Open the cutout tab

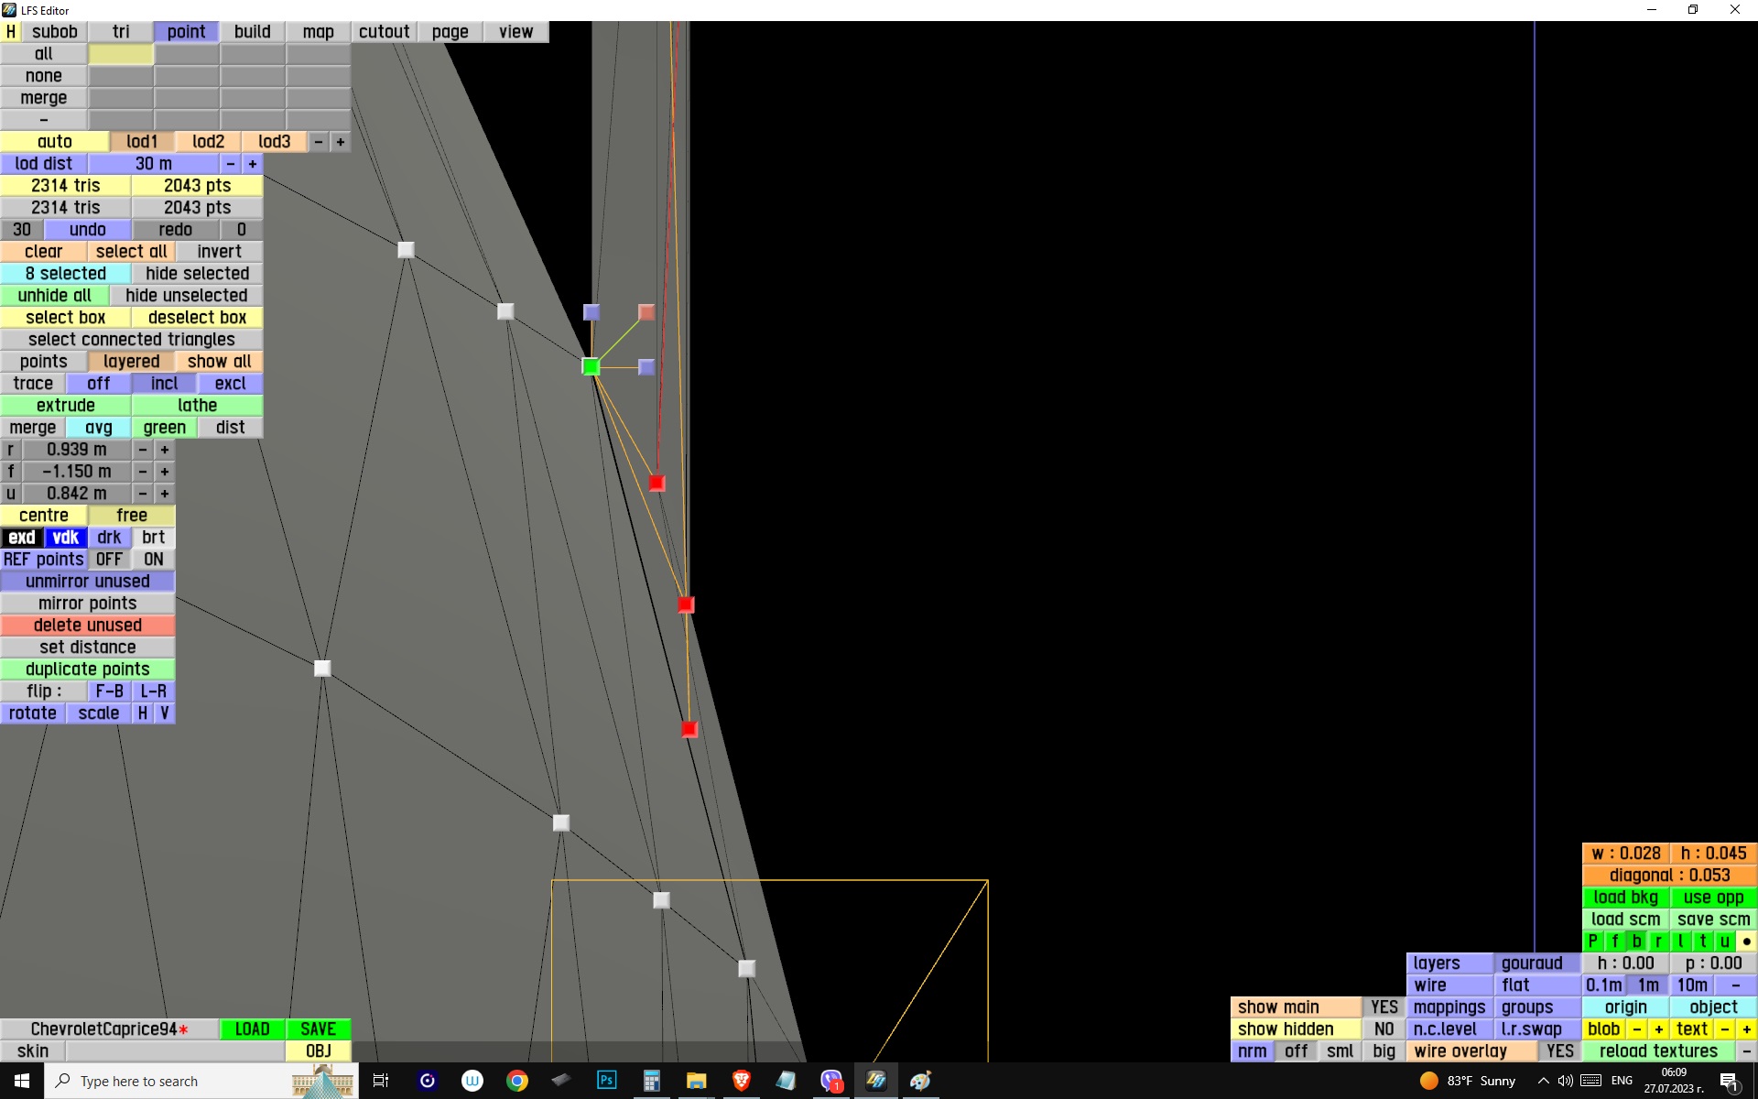pyautogui.click(x=384, y=32)
